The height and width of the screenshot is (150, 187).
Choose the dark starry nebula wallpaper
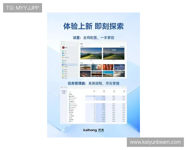point(85,74)
